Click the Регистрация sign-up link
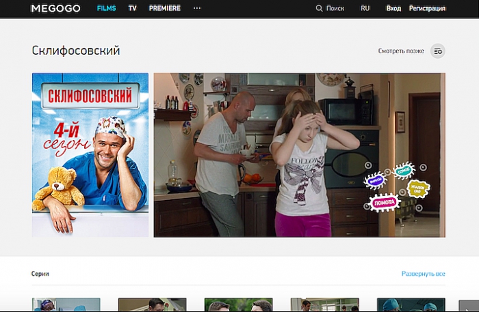This screenshot has width=479, height=312. [427, 8]
